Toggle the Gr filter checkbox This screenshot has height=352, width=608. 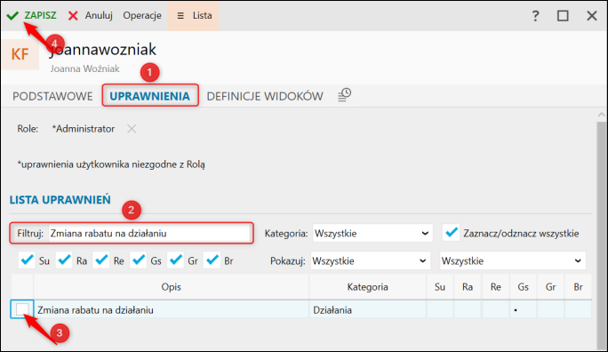click(x=176, y=260)
